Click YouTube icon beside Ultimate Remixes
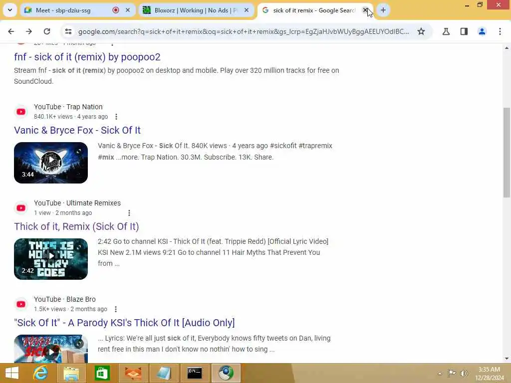Screen dimensions: 511x383 [21, 208]
